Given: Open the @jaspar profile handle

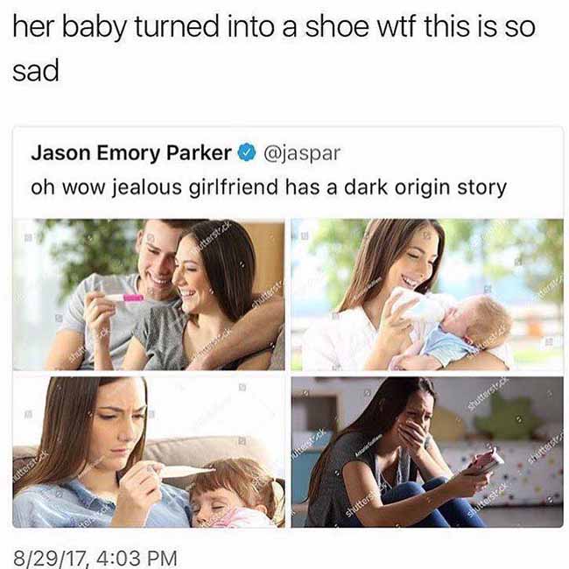Looking at the screenshot, I should point(302,154).
